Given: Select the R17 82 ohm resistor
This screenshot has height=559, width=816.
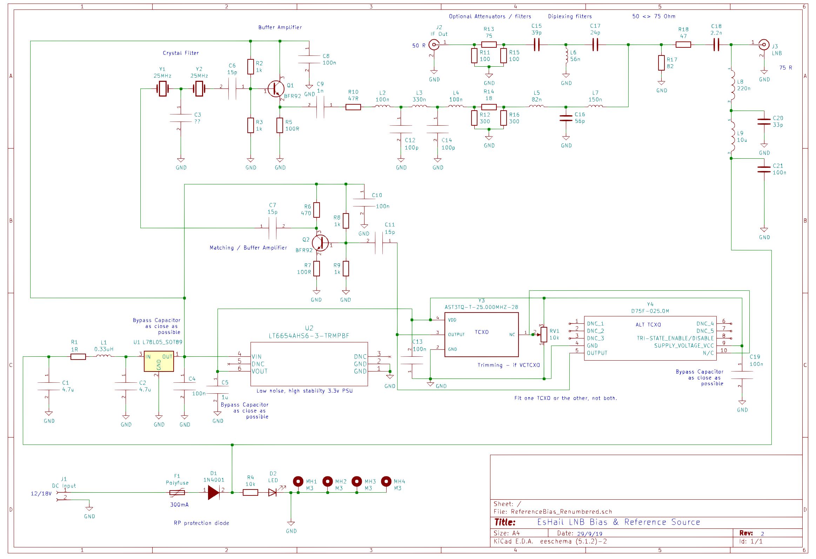Looking at the screenshot, I should click(x=662, y=63).
